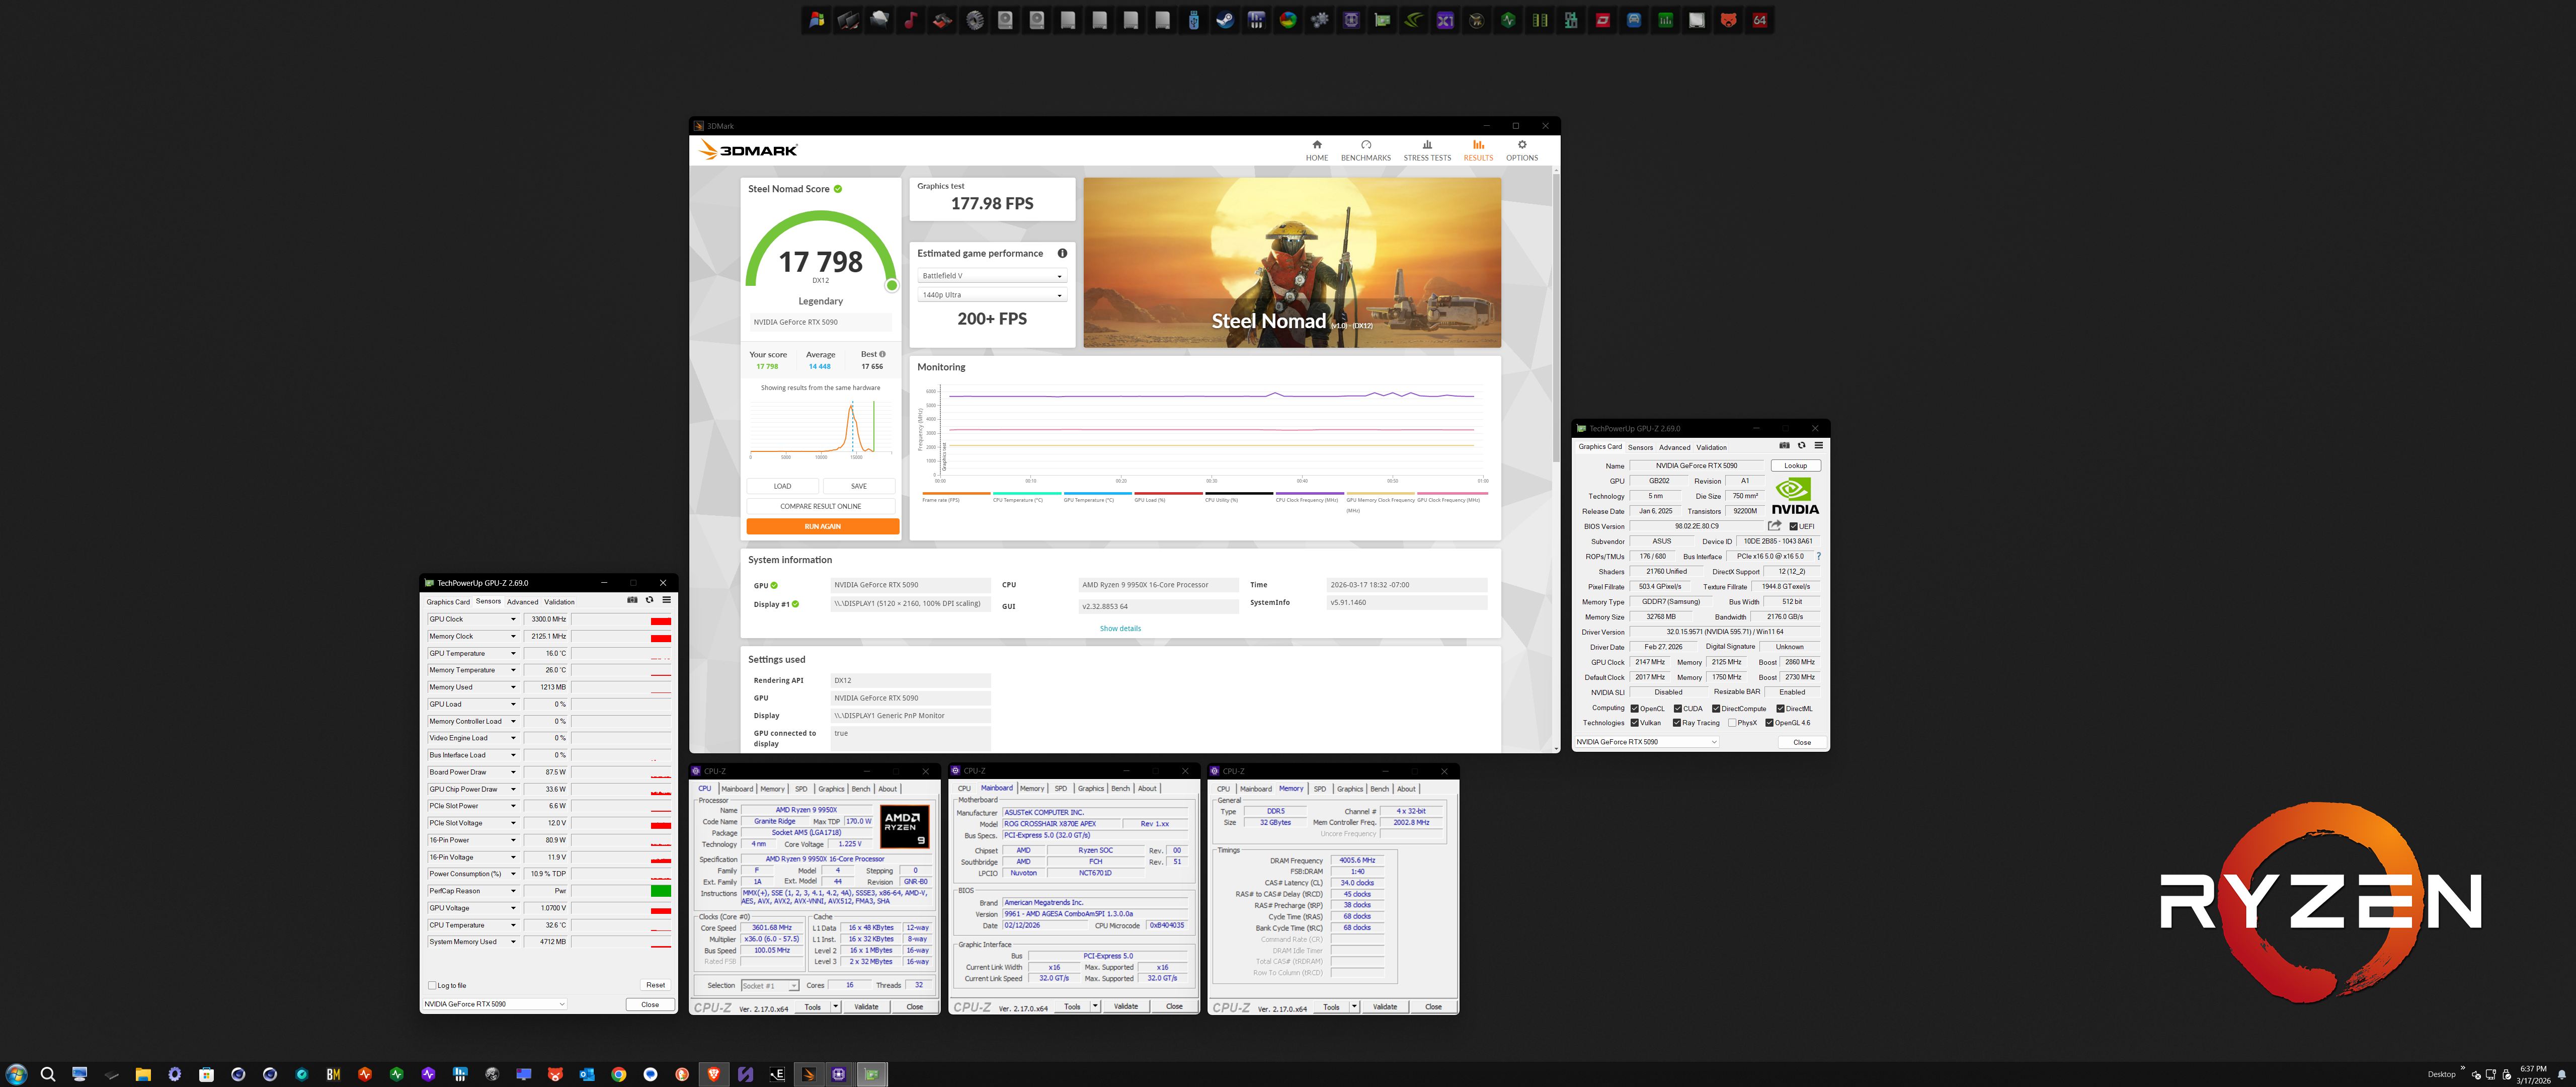
Task: Click the orange RUN AGAIN button
Action: tap(822, 526)
